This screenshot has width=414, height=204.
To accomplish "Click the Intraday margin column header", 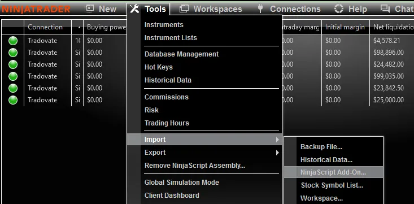I will tap(302, 27).
